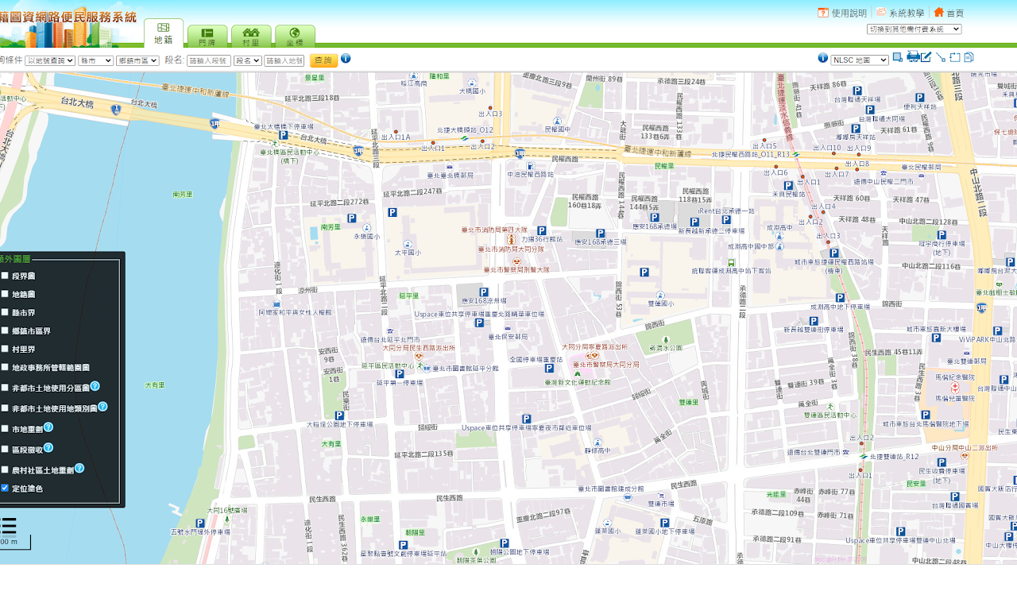1017x599 pixels.
Task: Click the print to PDF icon
Action: point(913,56)
